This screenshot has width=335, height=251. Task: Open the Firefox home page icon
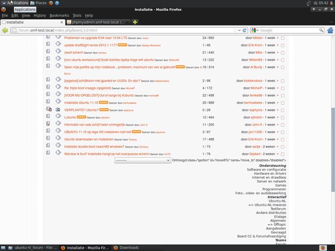click(330, 30)
